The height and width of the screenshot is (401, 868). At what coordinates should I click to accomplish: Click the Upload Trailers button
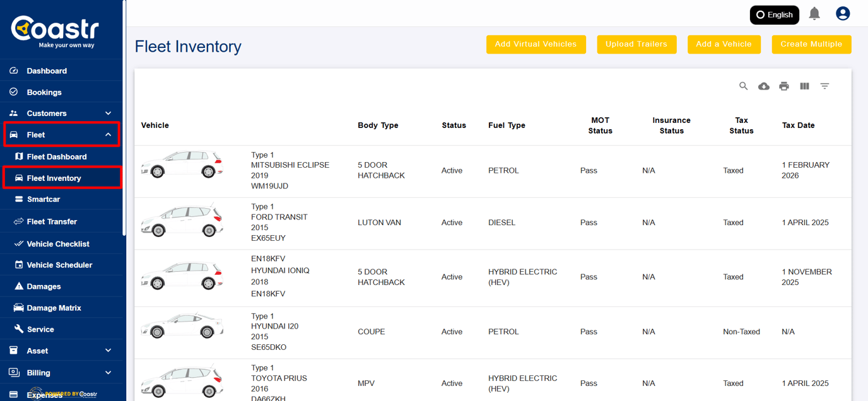click(x=636, y=44)
